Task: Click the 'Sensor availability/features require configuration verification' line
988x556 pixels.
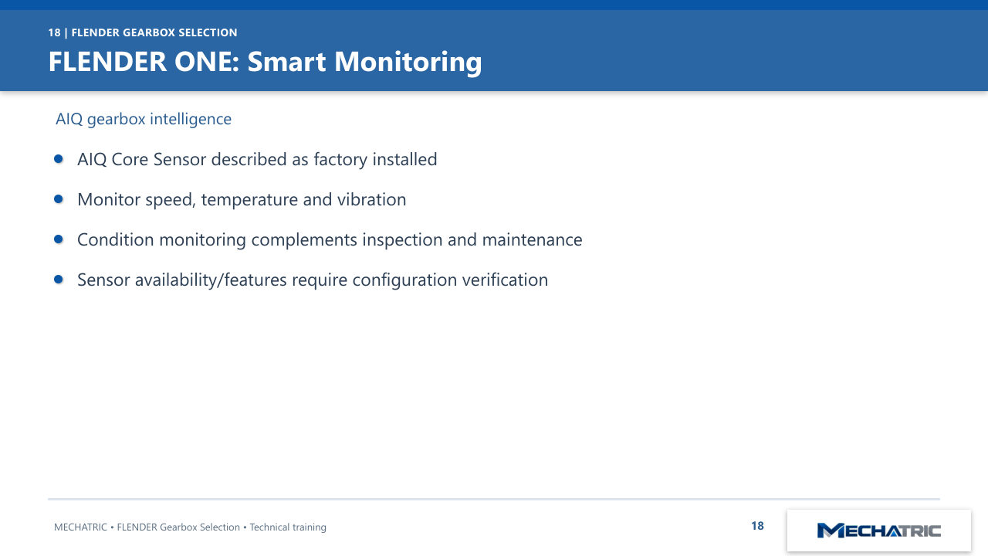Action: 313,280
